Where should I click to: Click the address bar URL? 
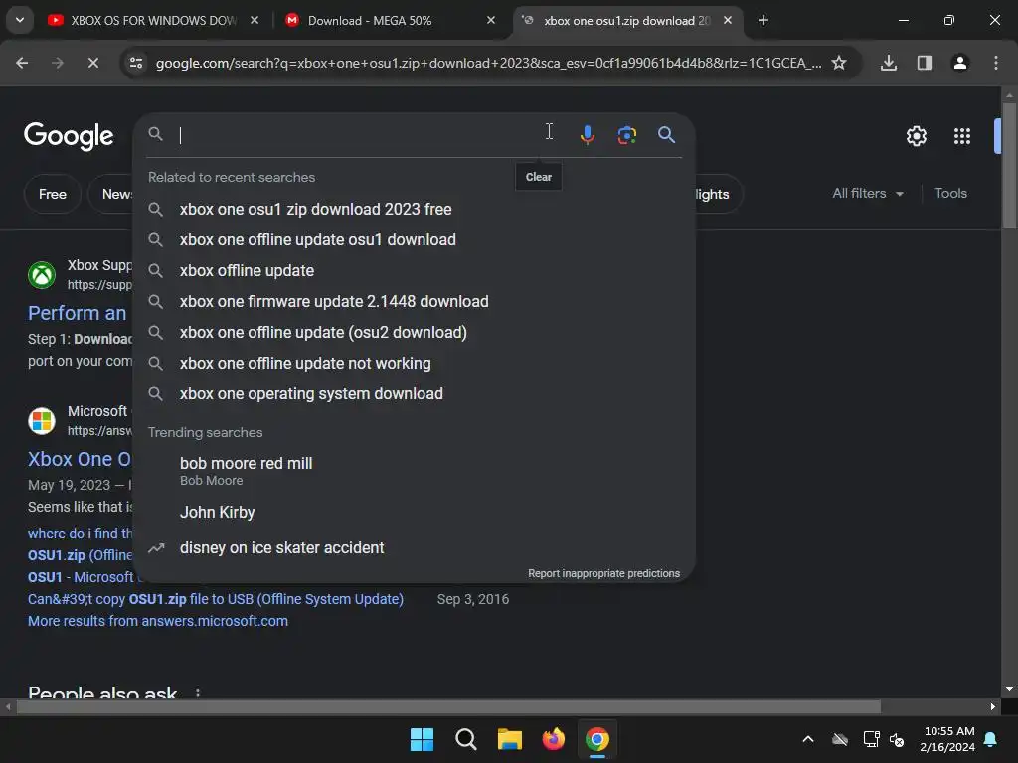pos(488,63)
